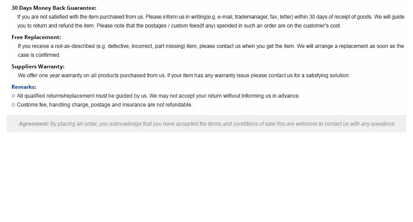This screenshot has height=222, width=413.
Task: Select the 'Suppliers Warranty:' heading
Action: 38,66
